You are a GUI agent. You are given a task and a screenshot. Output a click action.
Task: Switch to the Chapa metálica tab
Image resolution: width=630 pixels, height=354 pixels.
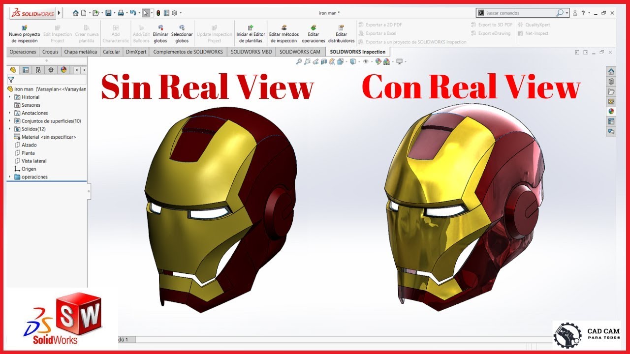click(x=81, y=52)
